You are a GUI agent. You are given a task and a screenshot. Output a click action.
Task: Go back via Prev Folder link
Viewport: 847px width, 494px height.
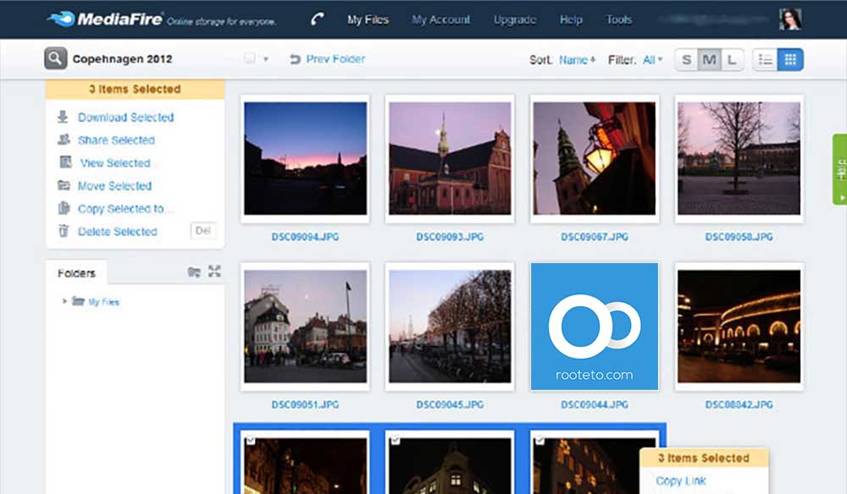tap(335, 58)
